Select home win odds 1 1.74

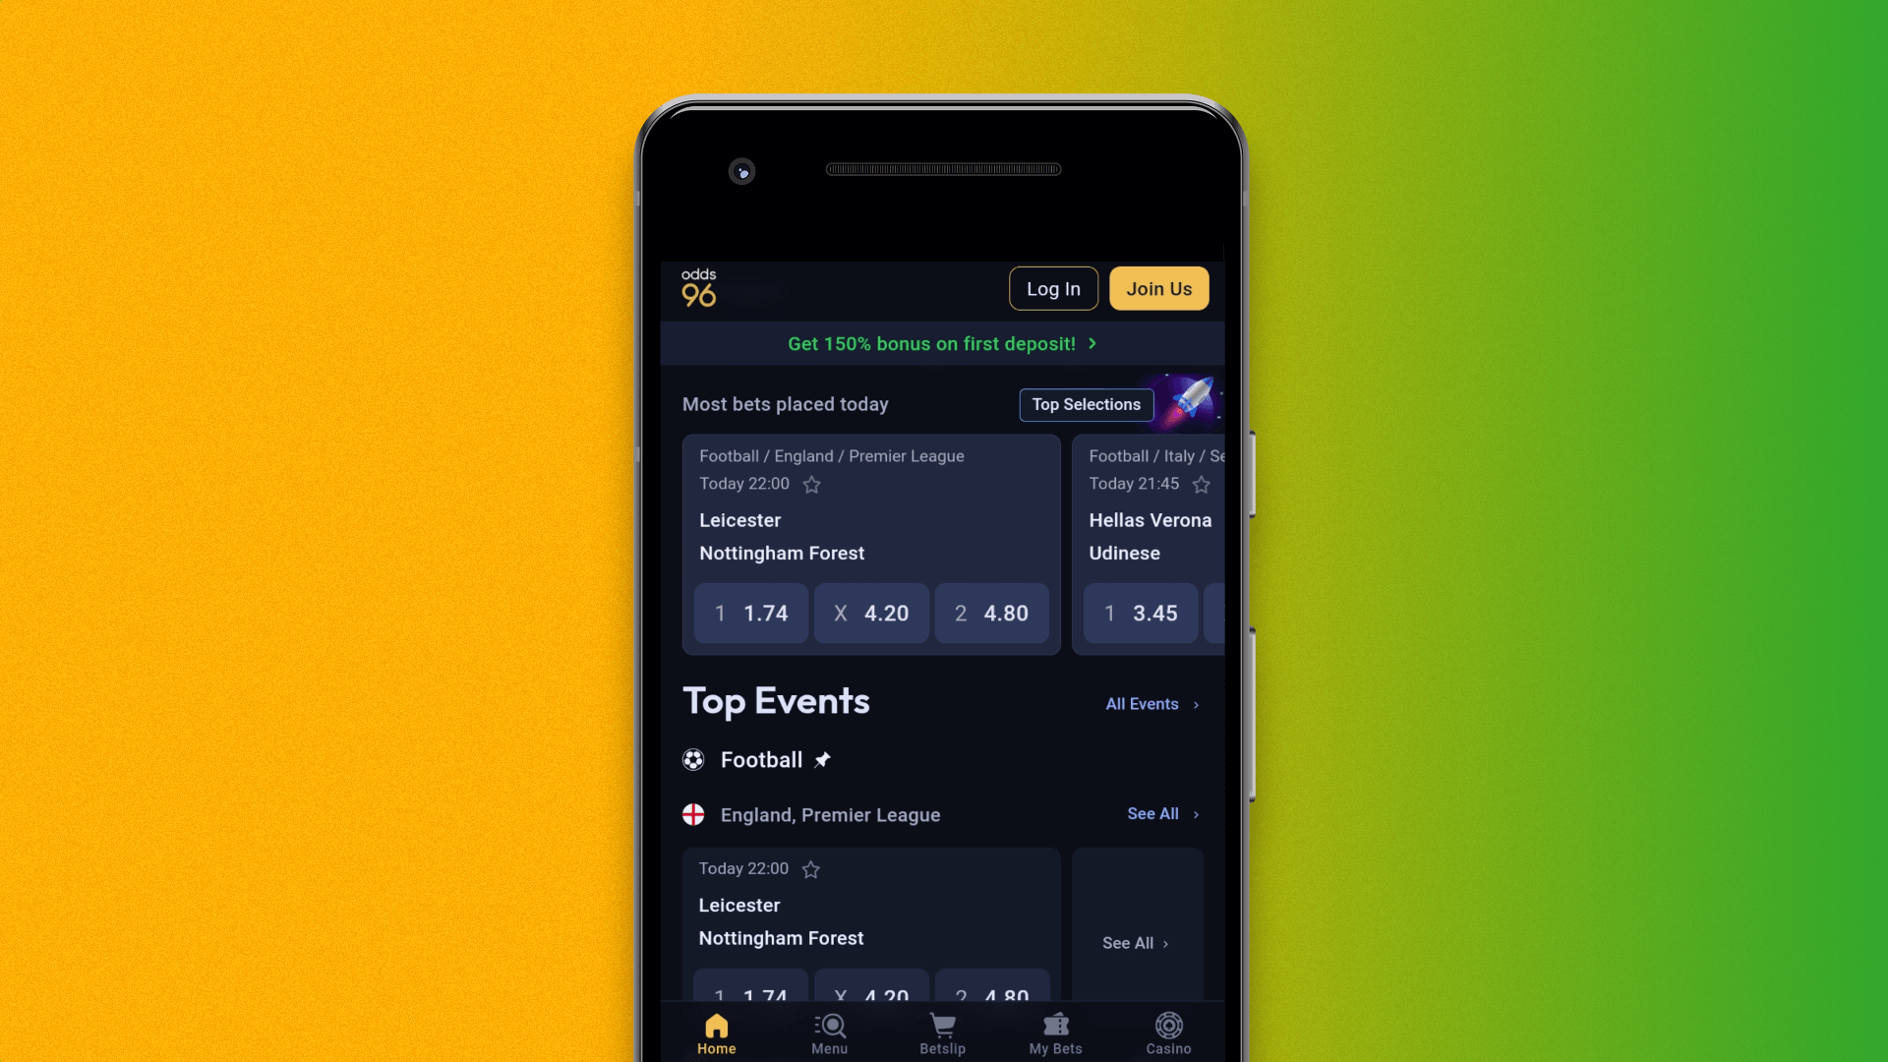coord(751,612)
